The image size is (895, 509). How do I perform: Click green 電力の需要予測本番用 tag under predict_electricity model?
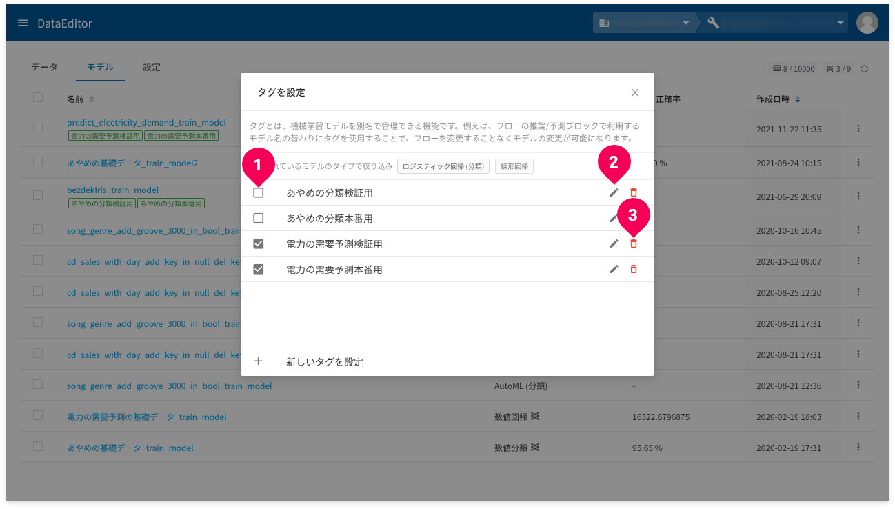(x=181, y=136)
